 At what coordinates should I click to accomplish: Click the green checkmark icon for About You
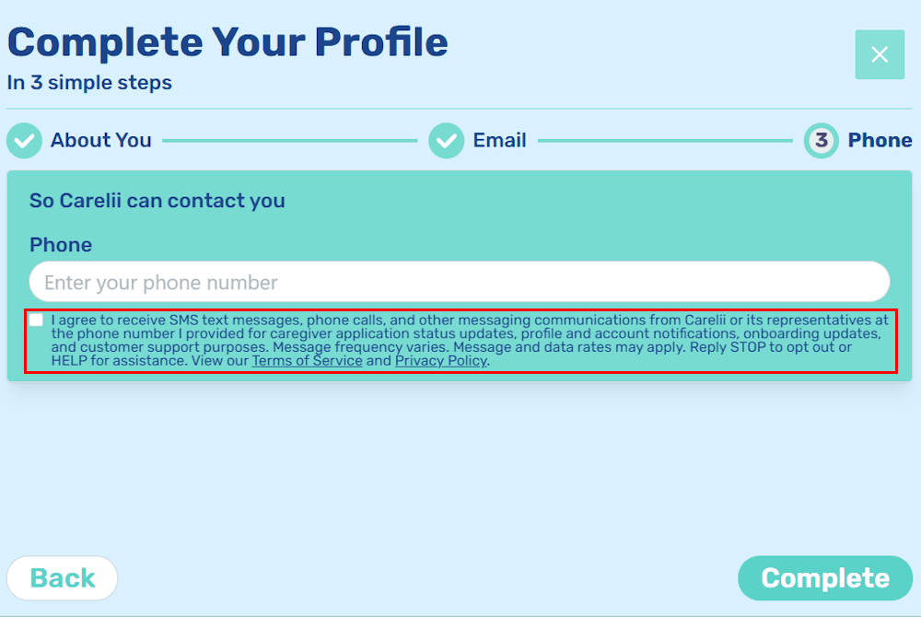pyautogui.click(x=24, y=140)
